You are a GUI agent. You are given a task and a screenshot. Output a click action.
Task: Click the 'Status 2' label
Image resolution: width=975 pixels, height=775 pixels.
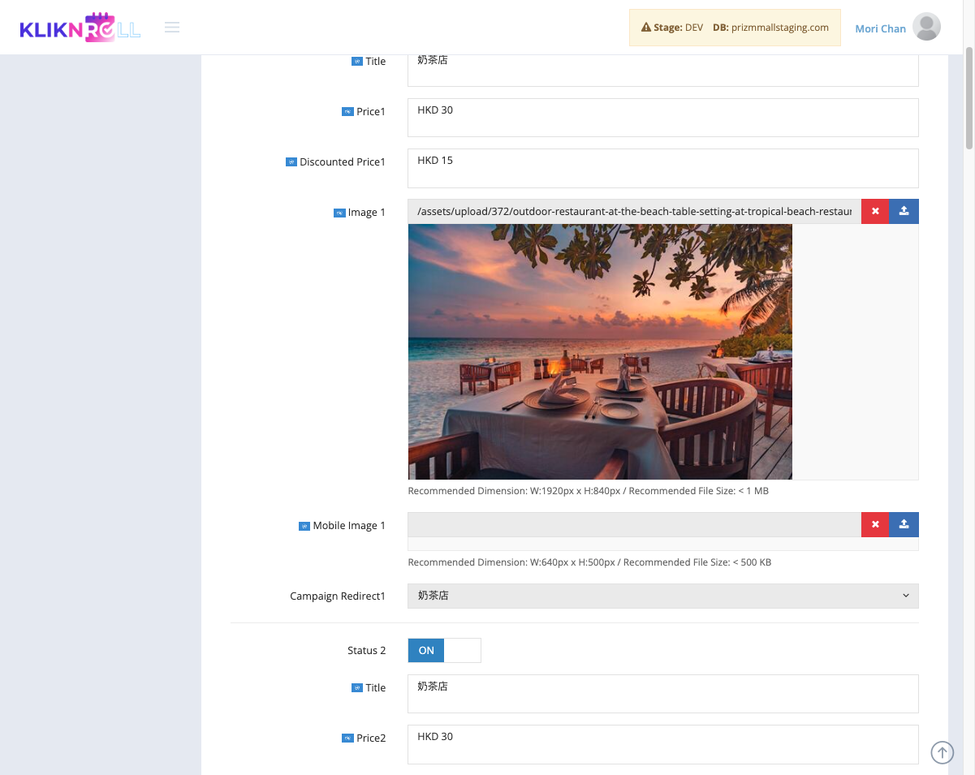366,651
